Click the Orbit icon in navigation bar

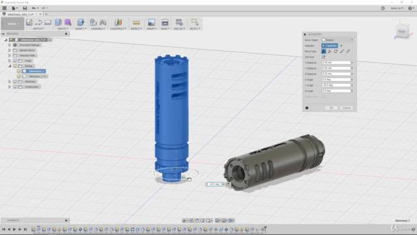(184, 221)
